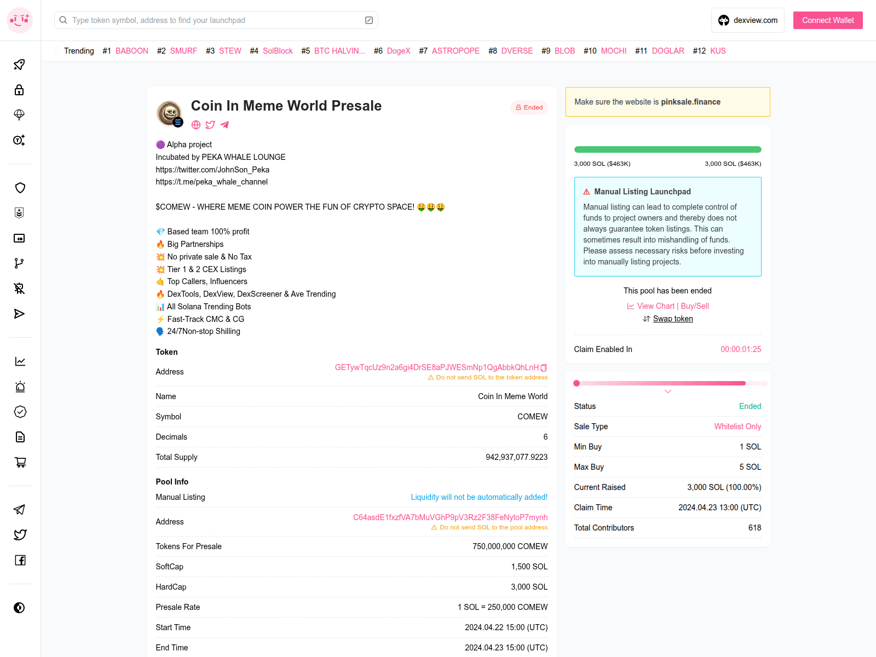Focus the token search input field
Screen dimensions: 876x657
click(x=216, y=20)
